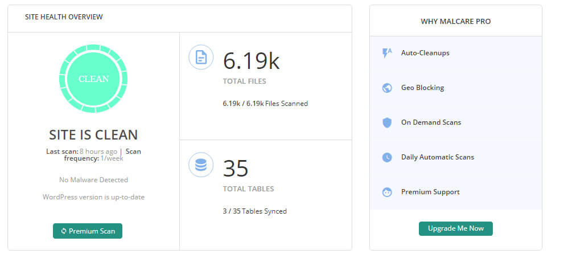Viewport: 564px width, 262px height.
Task: Click the green CLEAN status circle
Action: click(x=93, y=79)
